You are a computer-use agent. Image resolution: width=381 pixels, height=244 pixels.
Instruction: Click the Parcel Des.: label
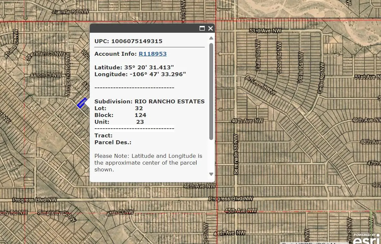point(113,142)
